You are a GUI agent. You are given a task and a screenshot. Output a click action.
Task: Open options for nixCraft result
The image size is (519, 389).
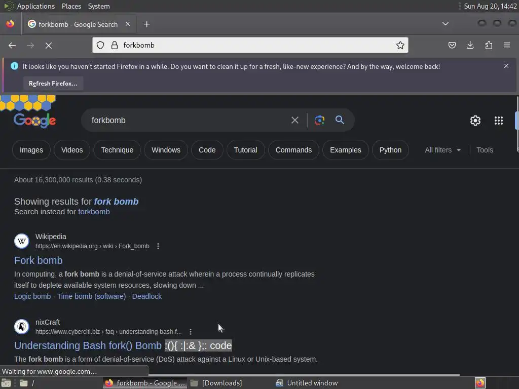[x=191, y=332]
